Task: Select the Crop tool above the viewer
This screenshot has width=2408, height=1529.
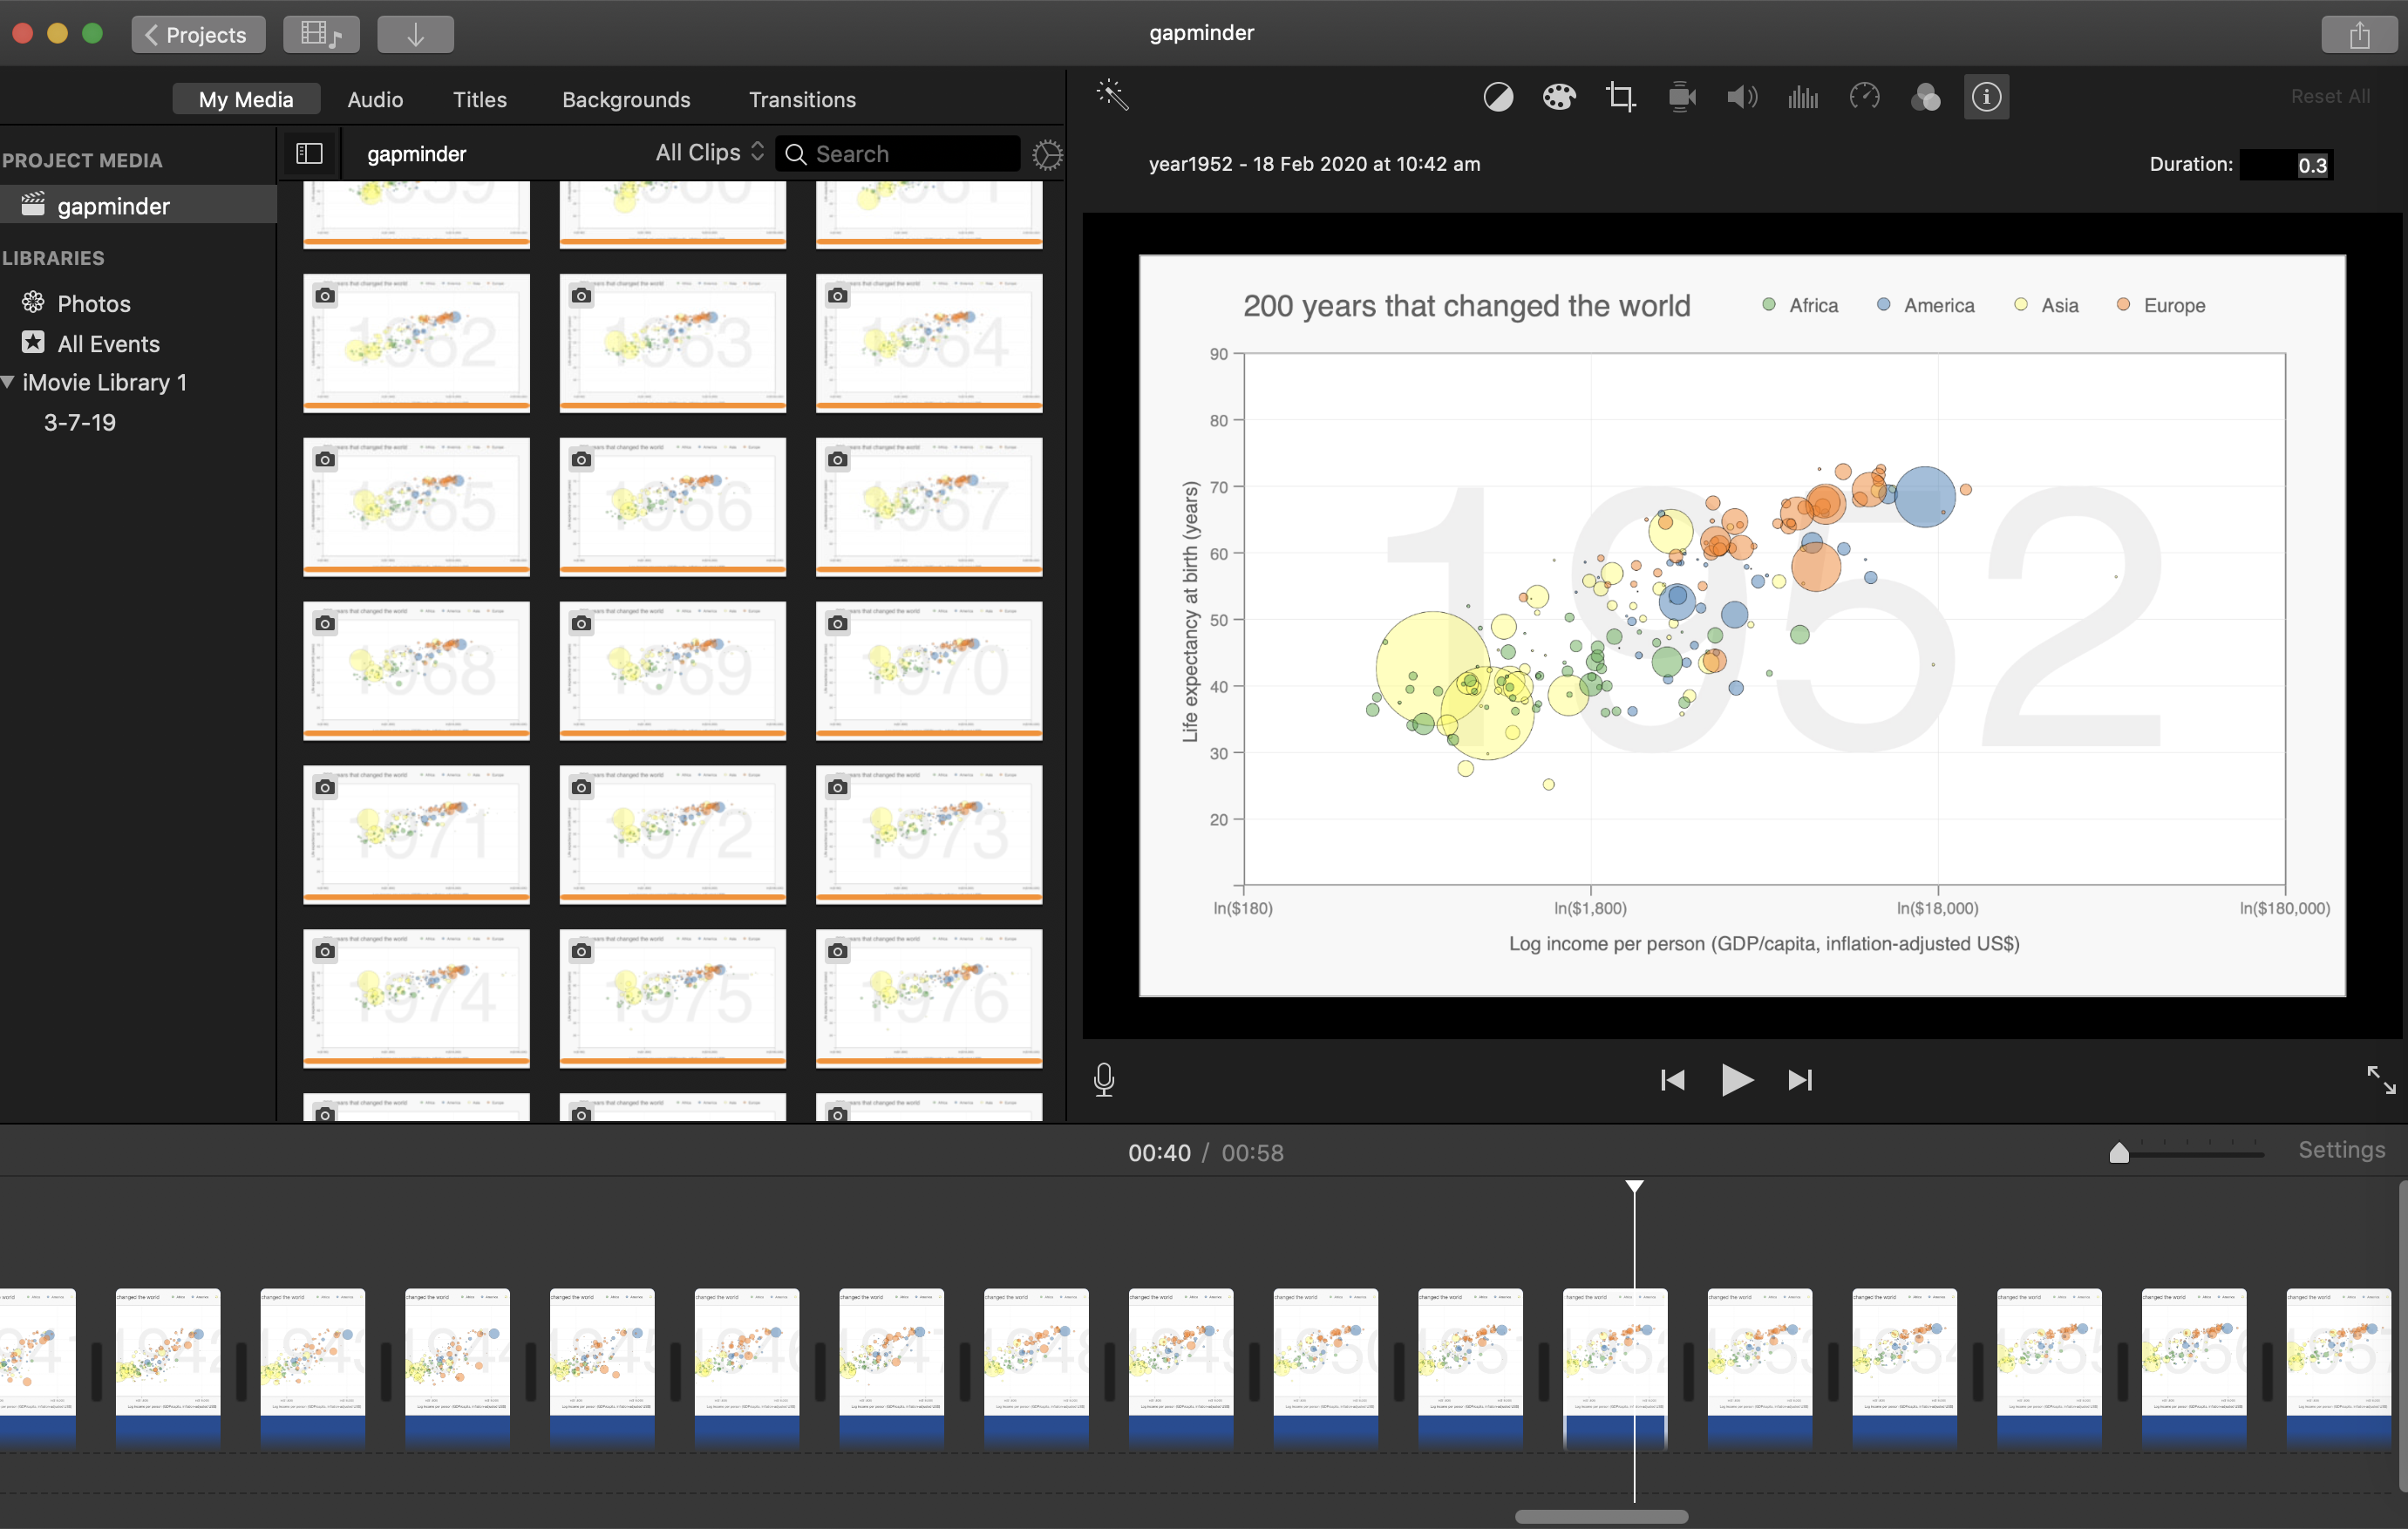Action: (1620, 96)
